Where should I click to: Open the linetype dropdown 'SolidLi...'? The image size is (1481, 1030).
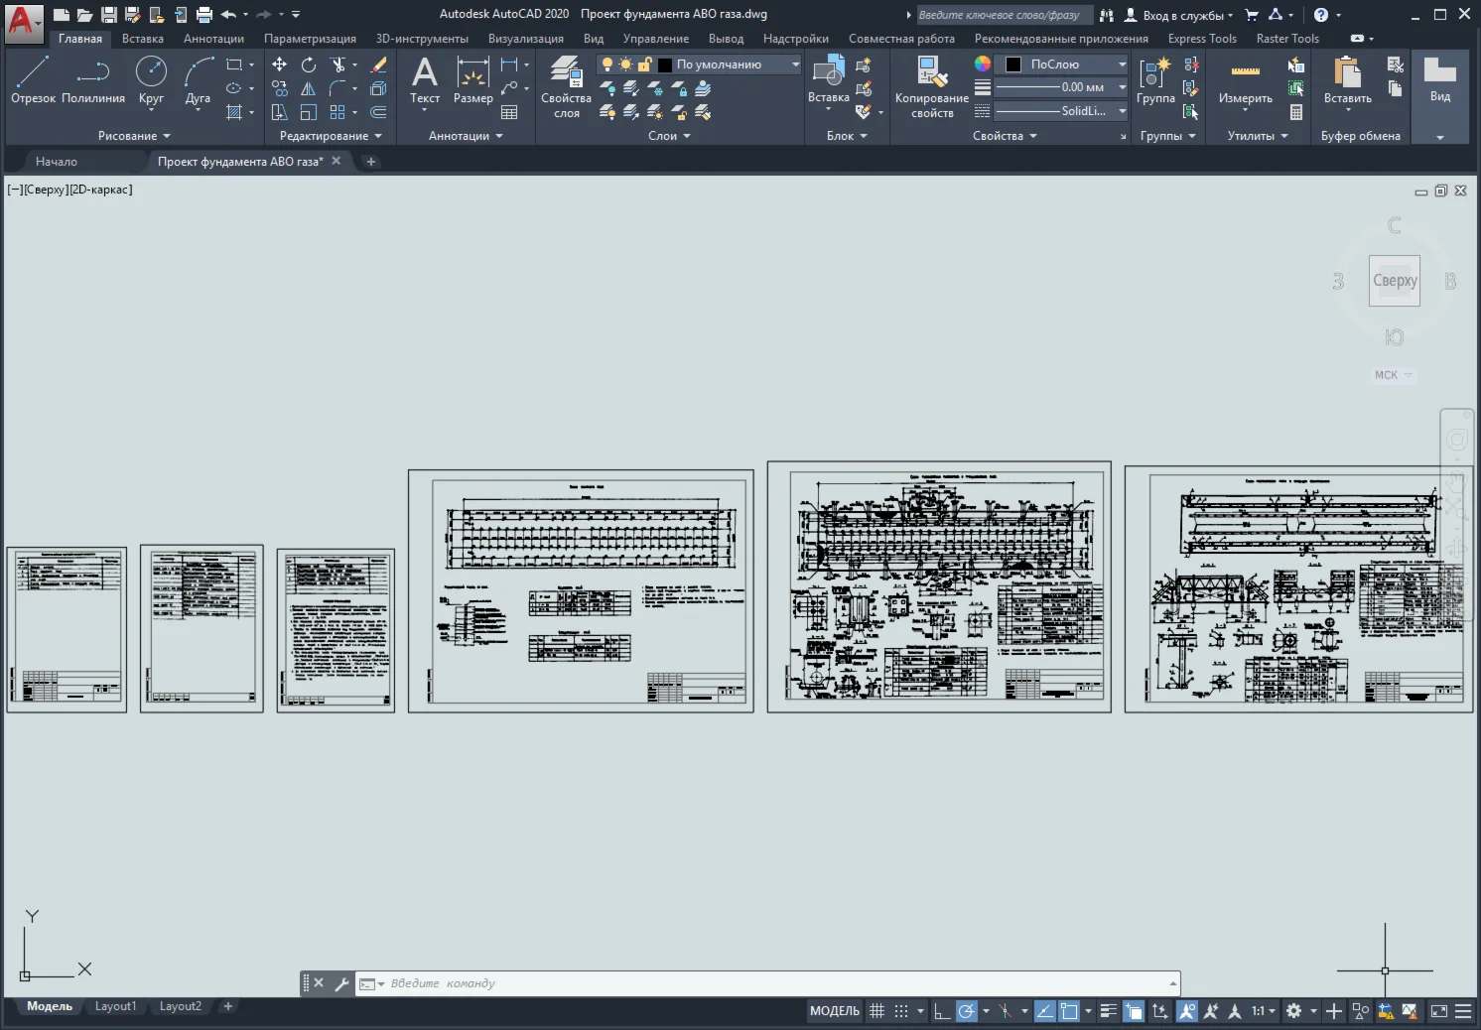tap(1060, 111)
